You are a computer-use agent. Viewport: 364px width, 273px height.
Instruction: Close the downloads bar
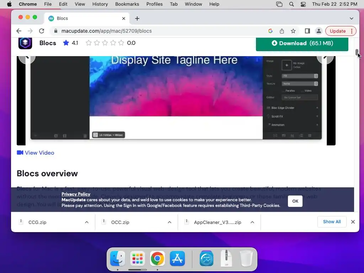click(353, 222)
